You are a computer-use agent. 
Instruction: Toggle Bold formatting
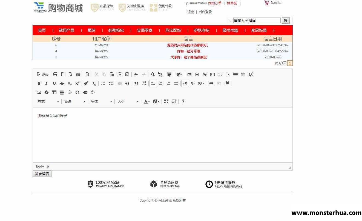[39, 83]
